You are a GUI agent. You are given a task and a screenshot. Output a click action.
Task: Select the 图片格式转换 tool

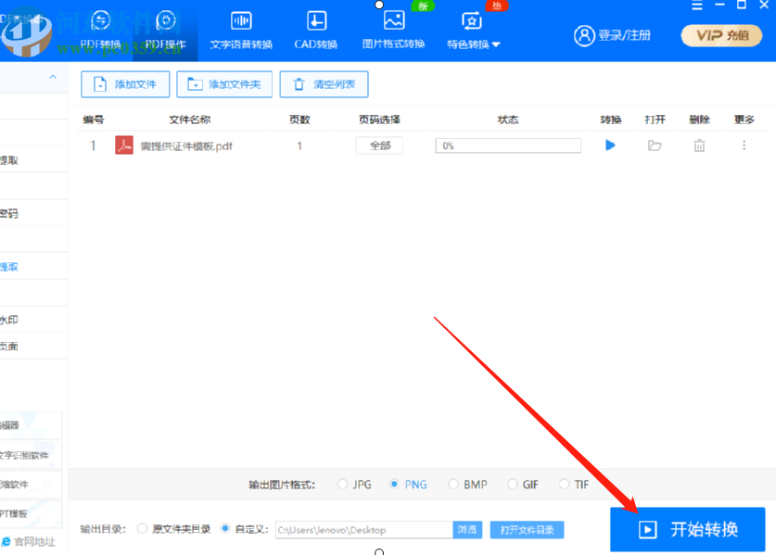[392, 26]
